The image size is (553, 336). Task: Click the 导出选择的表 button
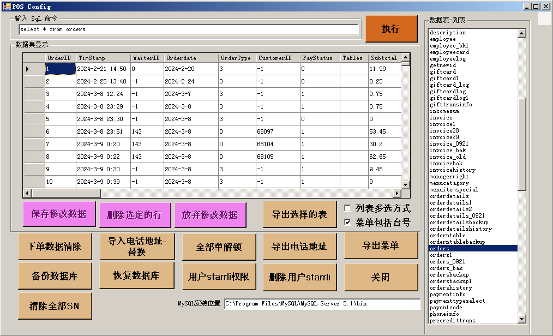(x=299, y=214)
